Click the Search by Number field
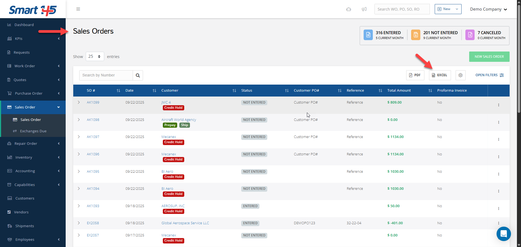This screenshot has width=521, height=247. coord(106,75)
